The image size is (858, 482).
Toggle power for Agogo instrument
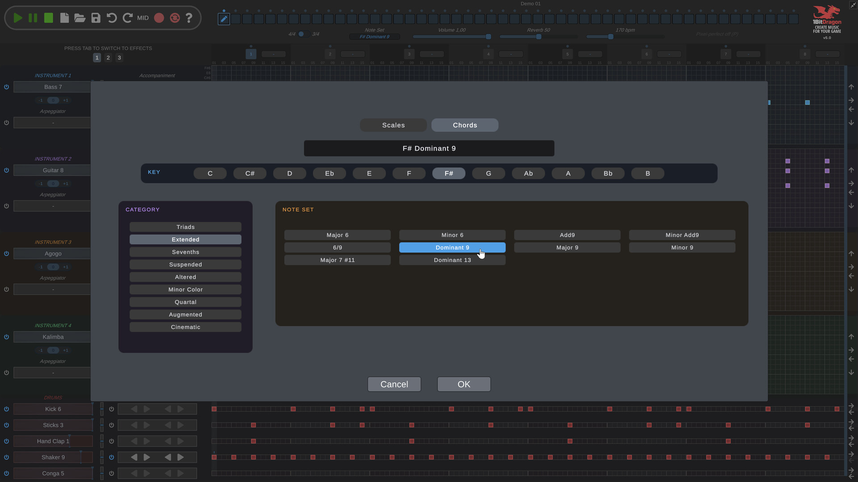6,253
